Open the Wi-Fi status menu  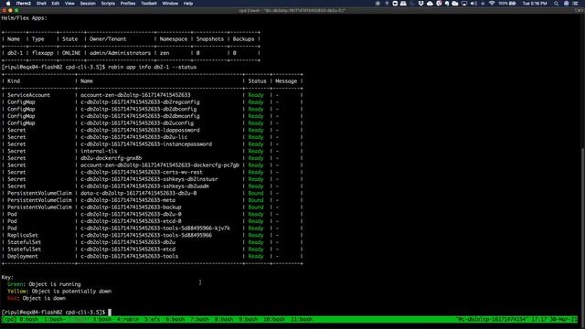coord(492,4)
